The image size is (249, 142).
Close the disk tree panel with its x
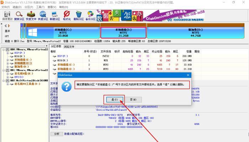(47, 46)
